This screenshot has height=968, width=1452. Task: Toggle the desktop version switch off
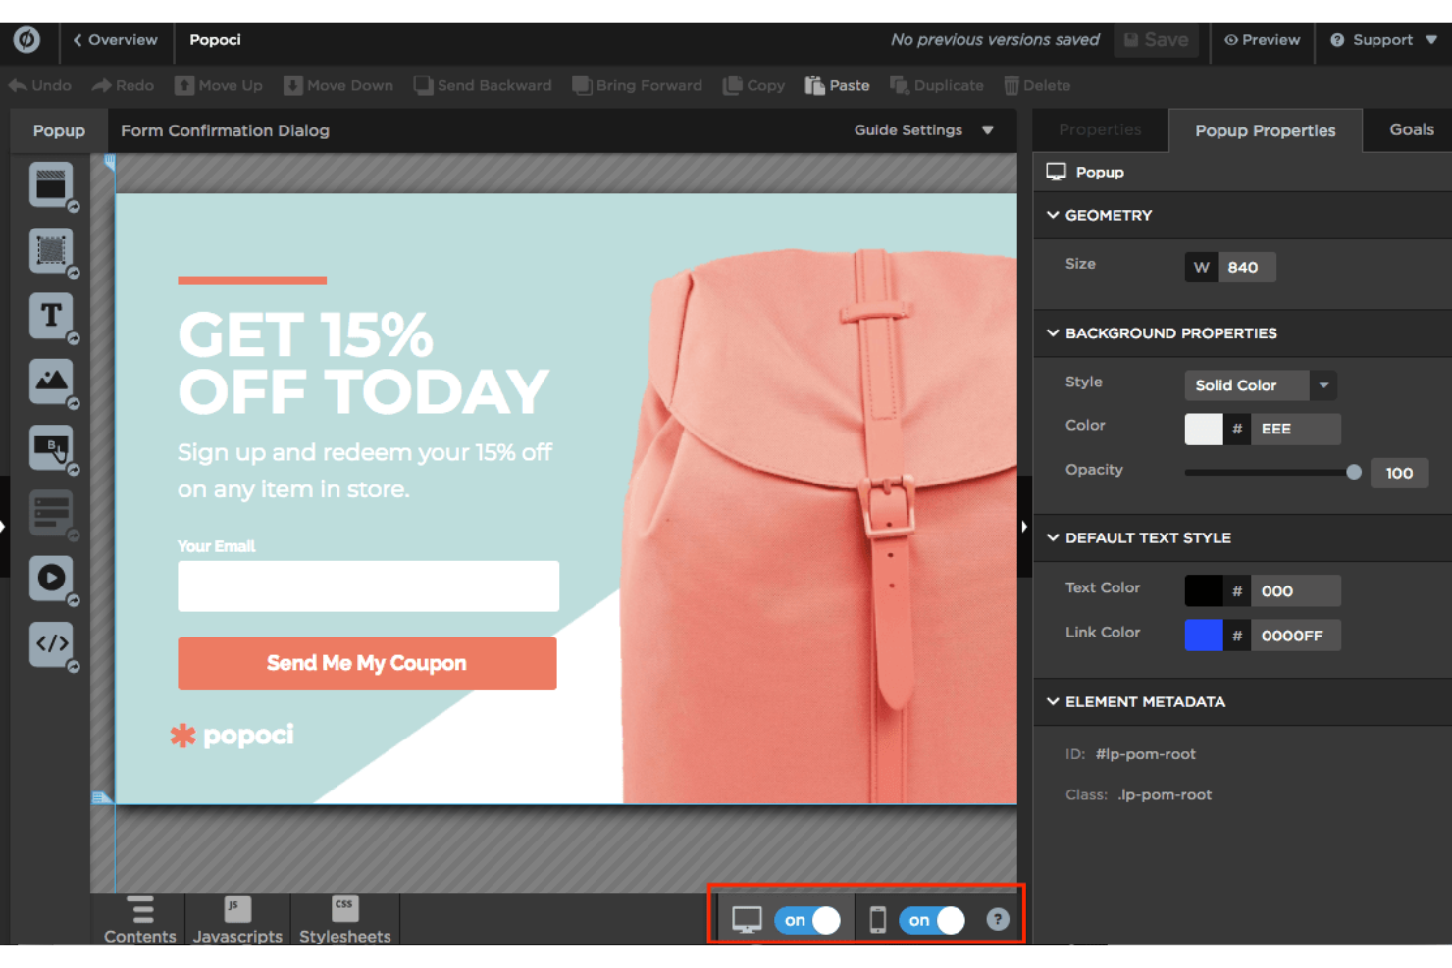pyautogui.click(x=806, y=919)
